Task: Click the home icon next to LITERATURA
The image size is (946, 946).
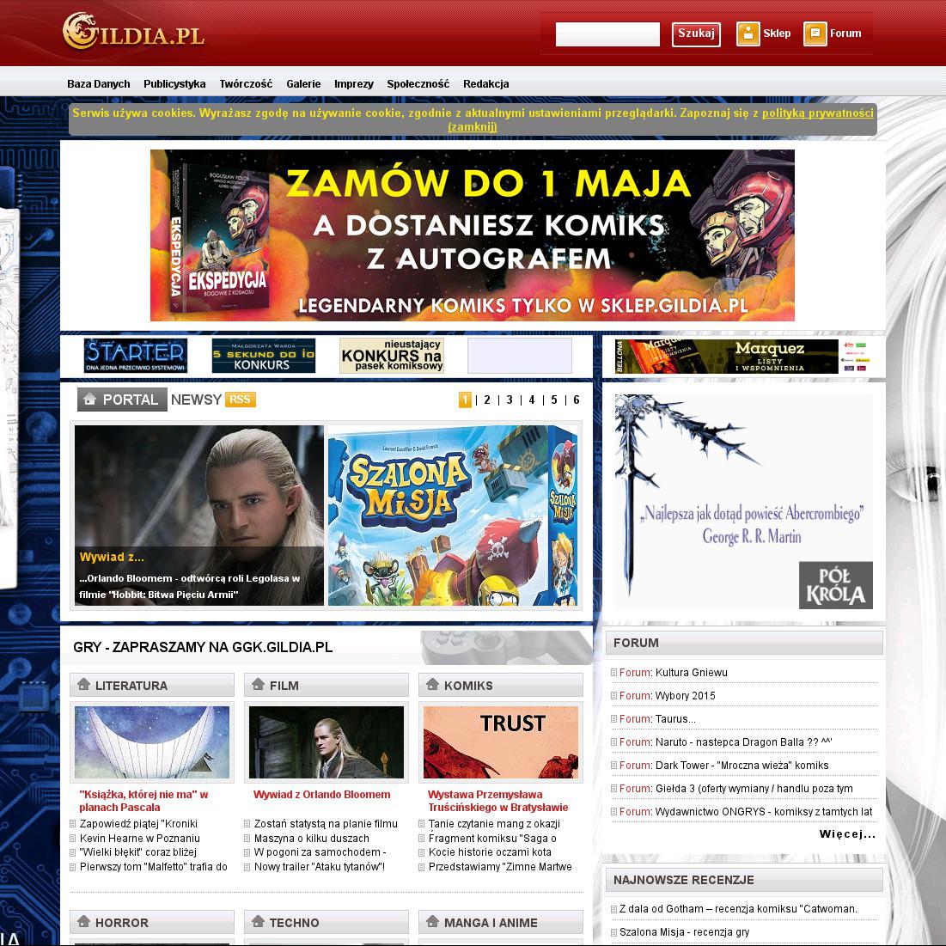Action: [x=83, y=685]
